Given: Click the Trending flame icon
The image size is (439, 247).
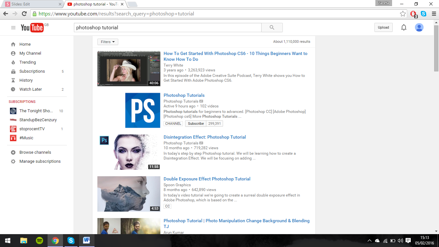Looking at the screenshot, I should click(x=13, y=62).
